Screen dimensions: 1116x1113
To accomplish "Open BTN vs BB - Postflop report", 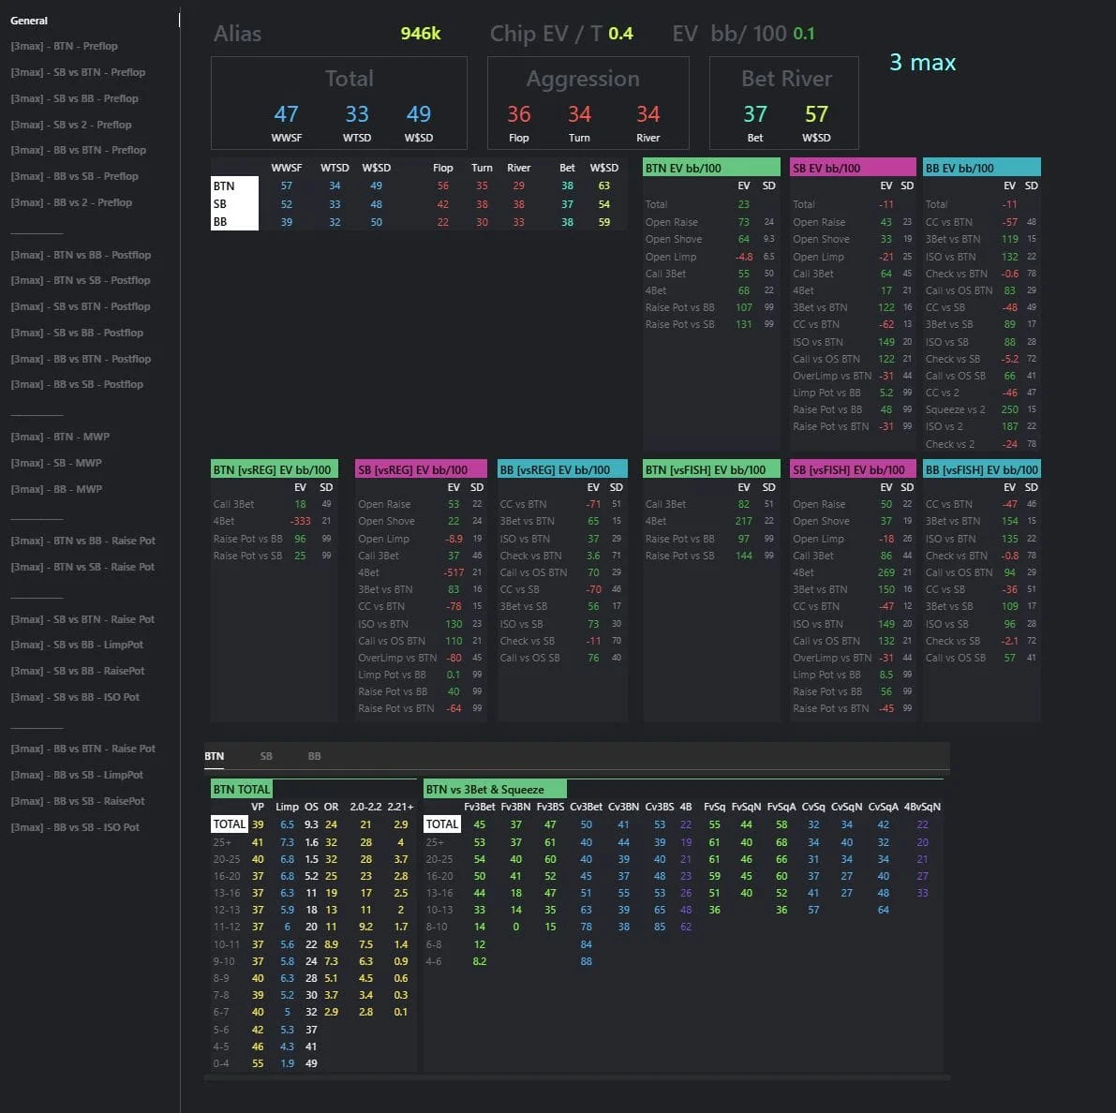I will [81, 255].
